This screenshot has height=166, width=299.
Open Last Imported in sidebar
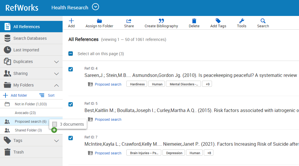tap(31, 50)
